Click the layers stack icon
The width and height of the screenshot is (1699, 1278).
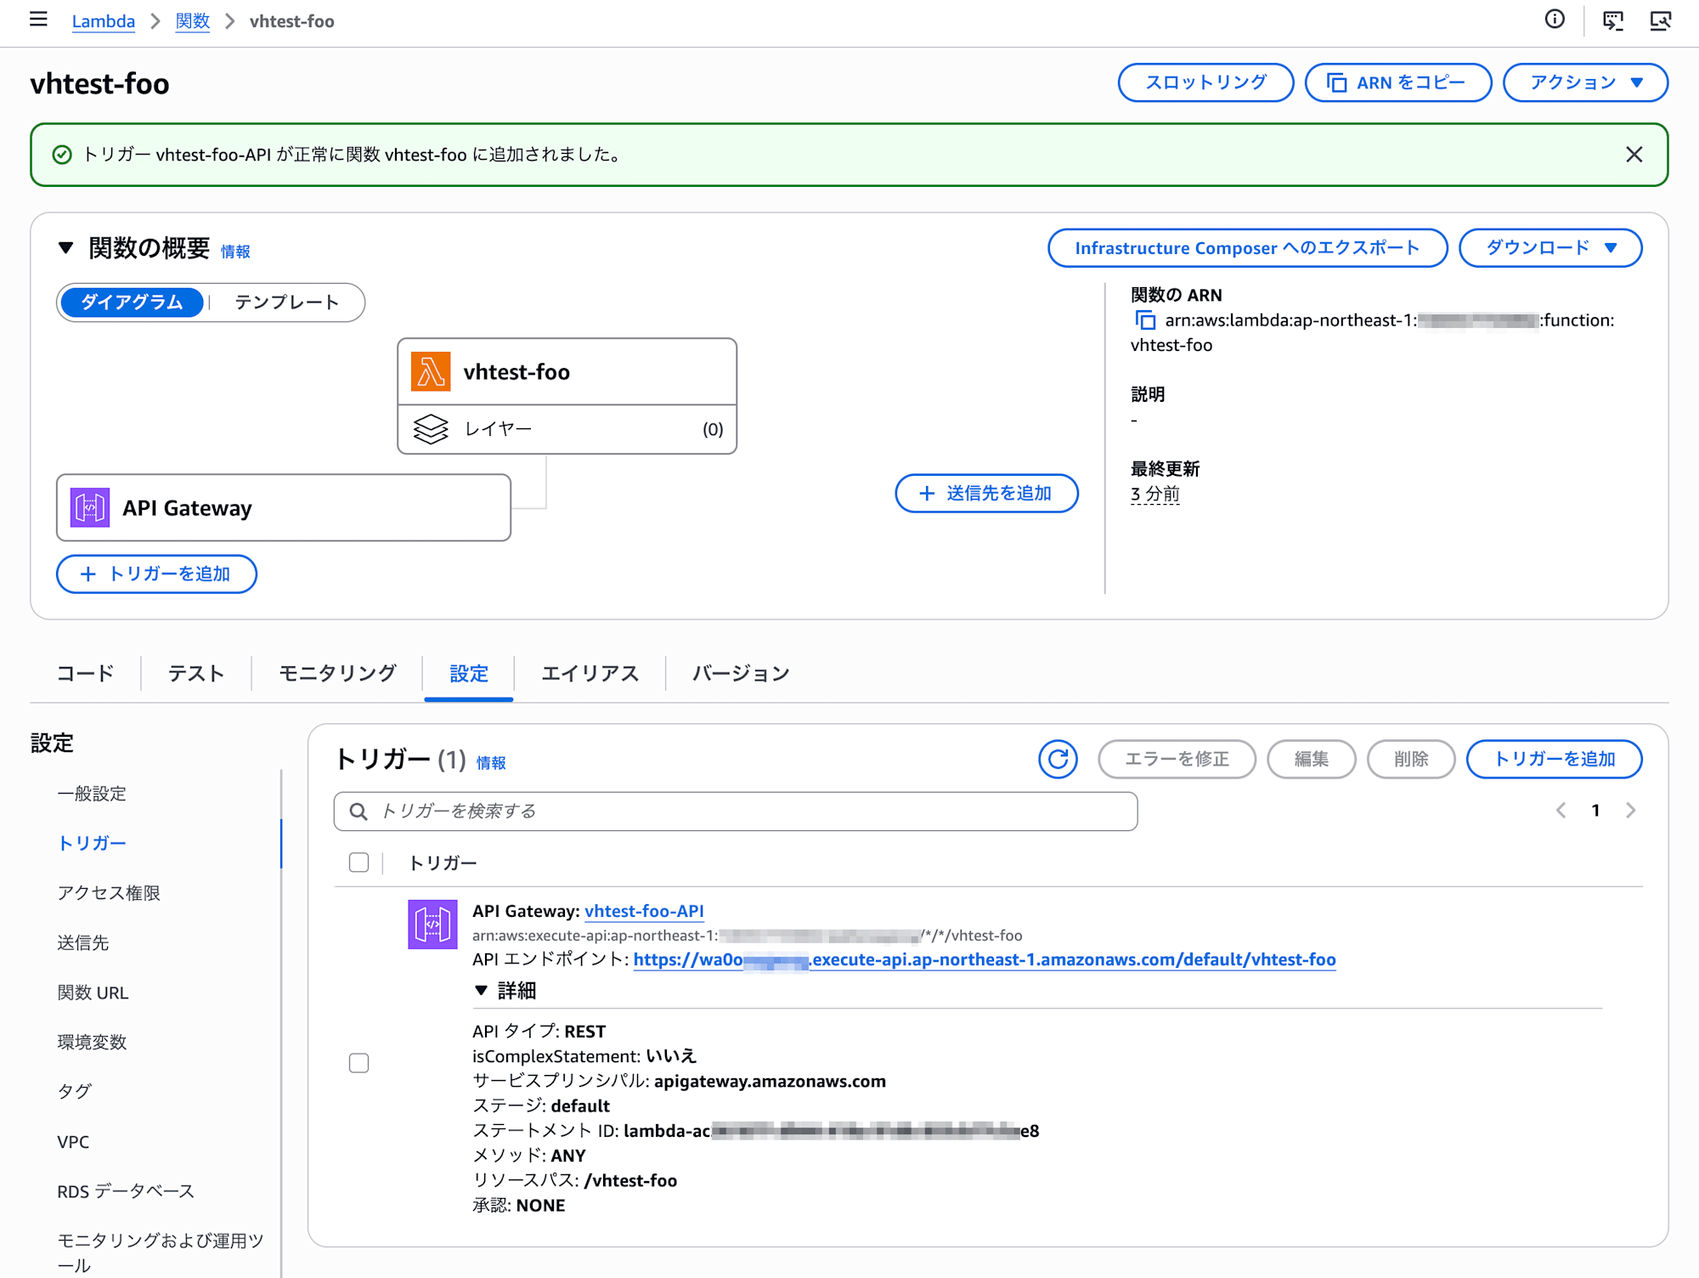431,429
